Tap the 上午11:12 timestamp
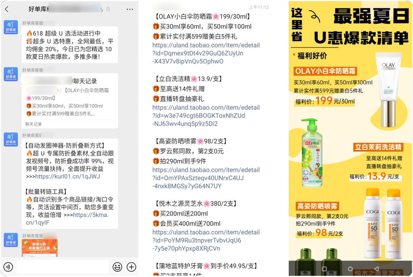This screenshot has width=413, height=277. coord(259,7)
